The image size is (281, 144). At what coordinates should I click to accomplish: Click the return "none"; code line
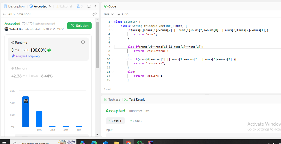(x=145, y=34)
